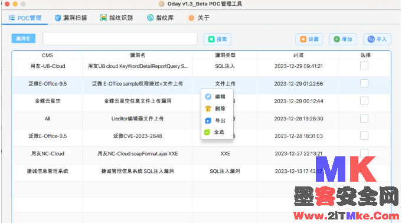Go to the 指纹库 fingerprint tab
This screenshot has height=223, width=402.
click(x=160, y=18)
